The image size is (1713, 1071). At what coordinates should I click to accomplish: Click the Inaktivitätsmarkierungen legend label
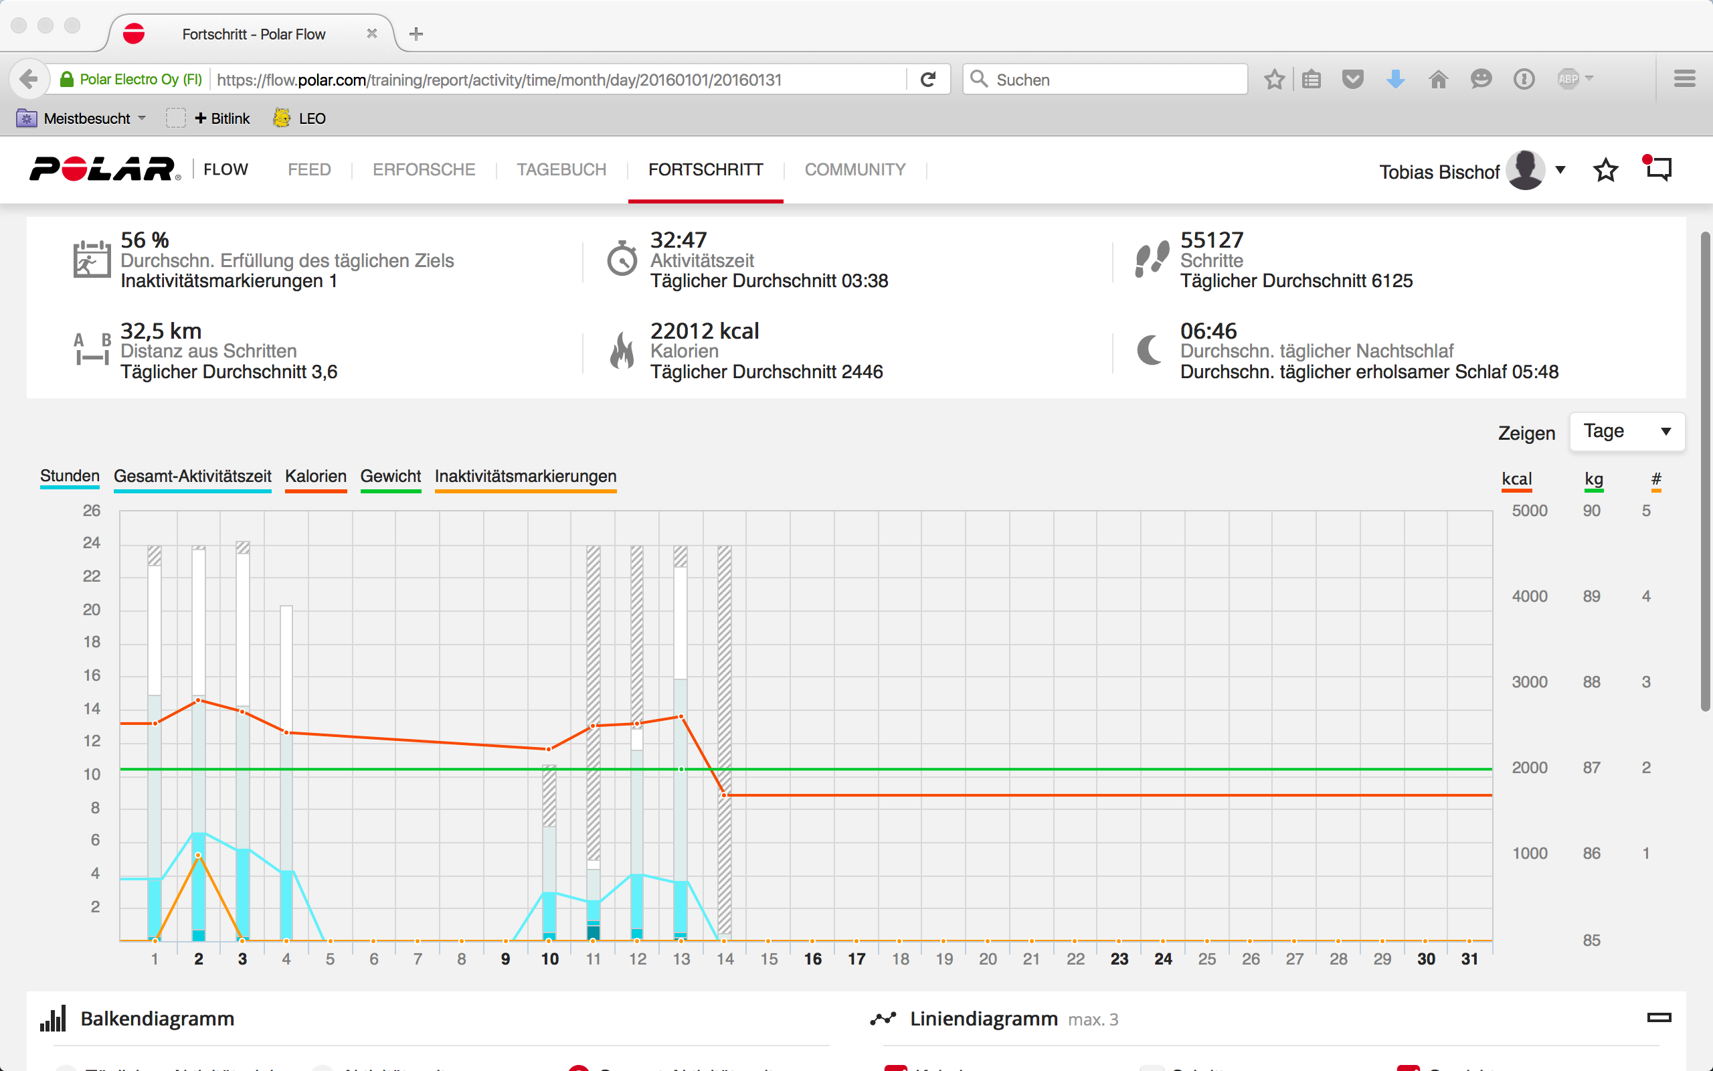point(525,476)
